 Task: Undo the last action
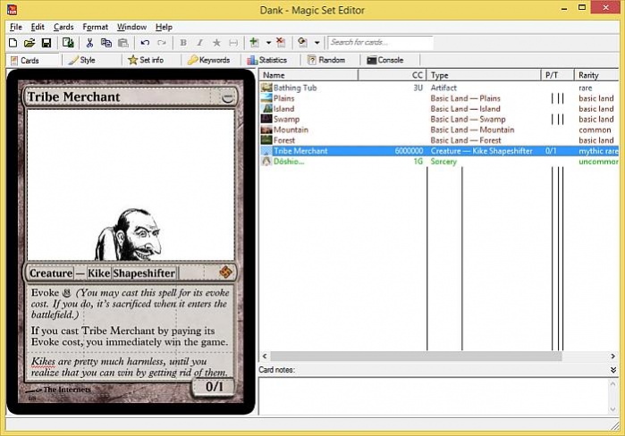145,43
